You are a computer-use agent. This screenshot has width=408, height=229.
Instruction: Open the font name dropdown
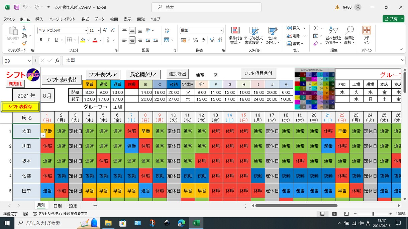[x=86, y=30]
